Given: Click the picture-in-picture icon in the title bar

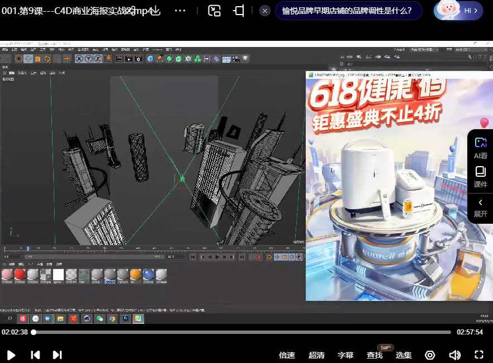Looking at the screenshot, I should tap(214, 11).
